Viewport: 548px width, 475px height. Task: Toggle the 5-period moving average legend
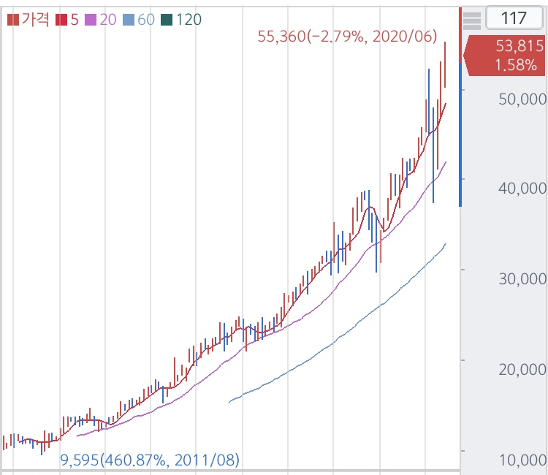point(67,20)
